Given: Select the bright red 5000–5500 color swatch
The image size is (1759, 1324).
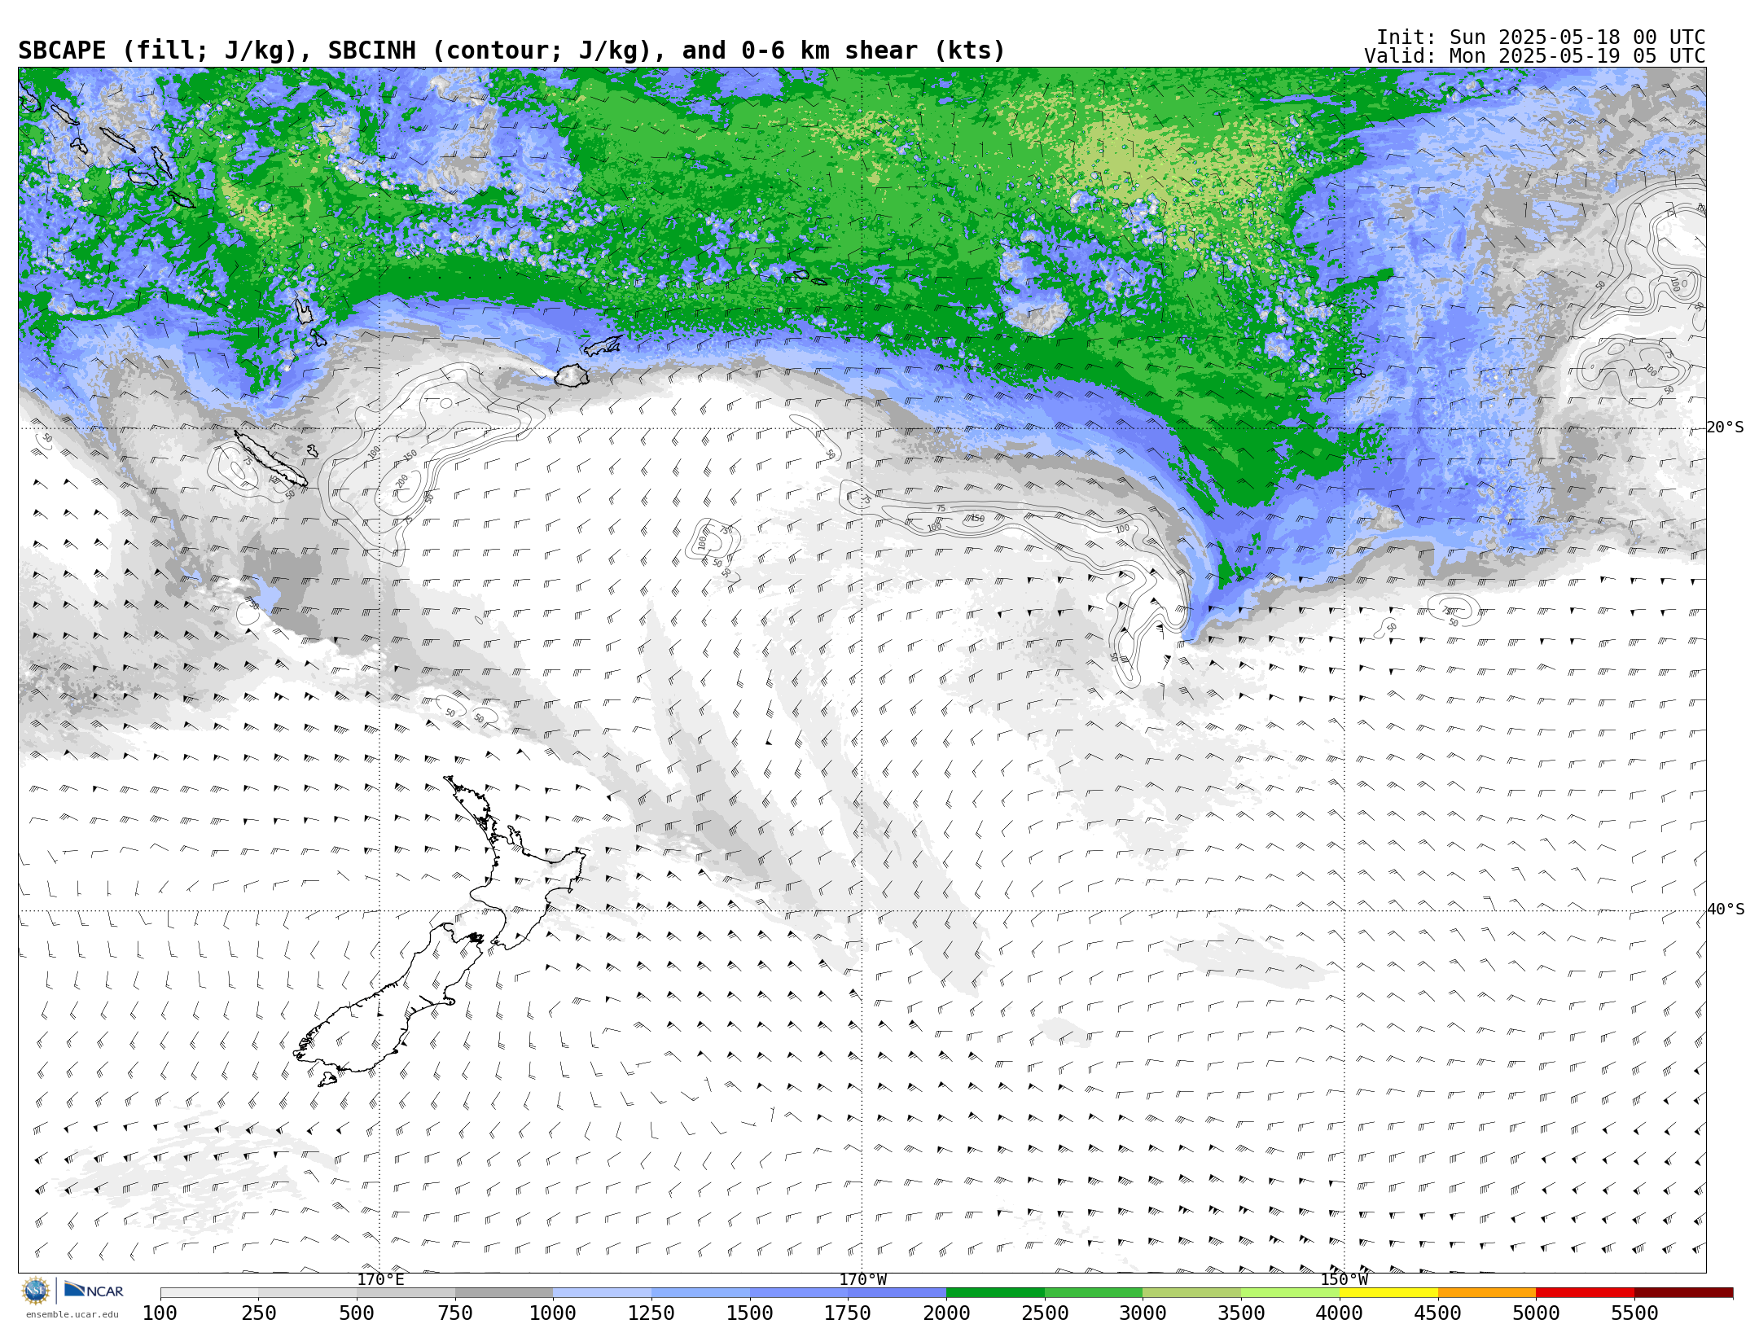Looking at the screenshot, I should [x=1586, y=1292].
